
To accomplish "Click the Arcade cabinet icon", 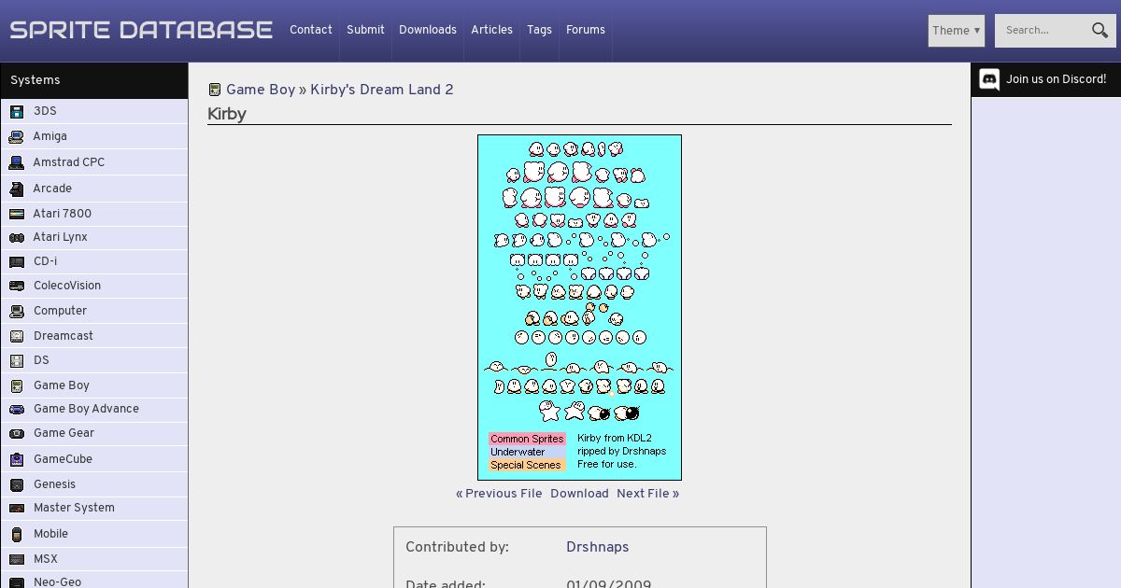I will (17, 189).
